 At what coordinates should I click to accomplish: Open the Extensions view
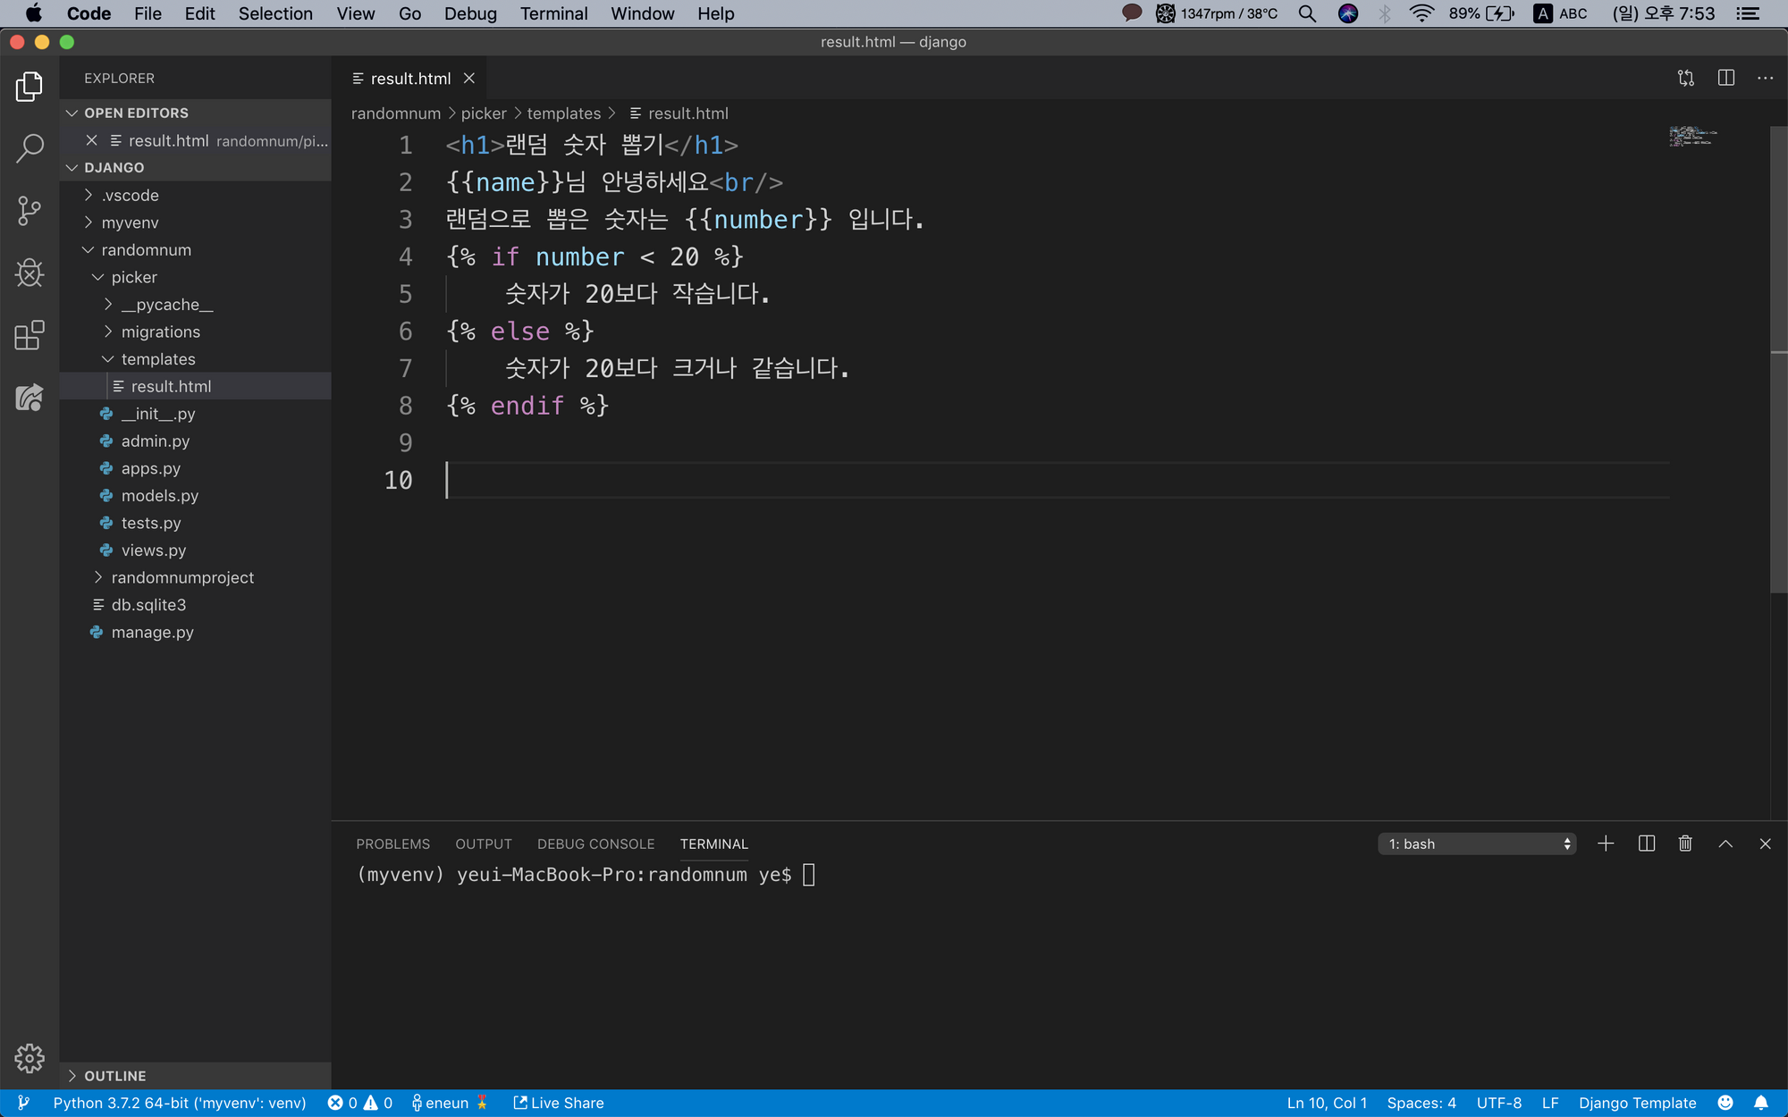click(x=30, y=336)
